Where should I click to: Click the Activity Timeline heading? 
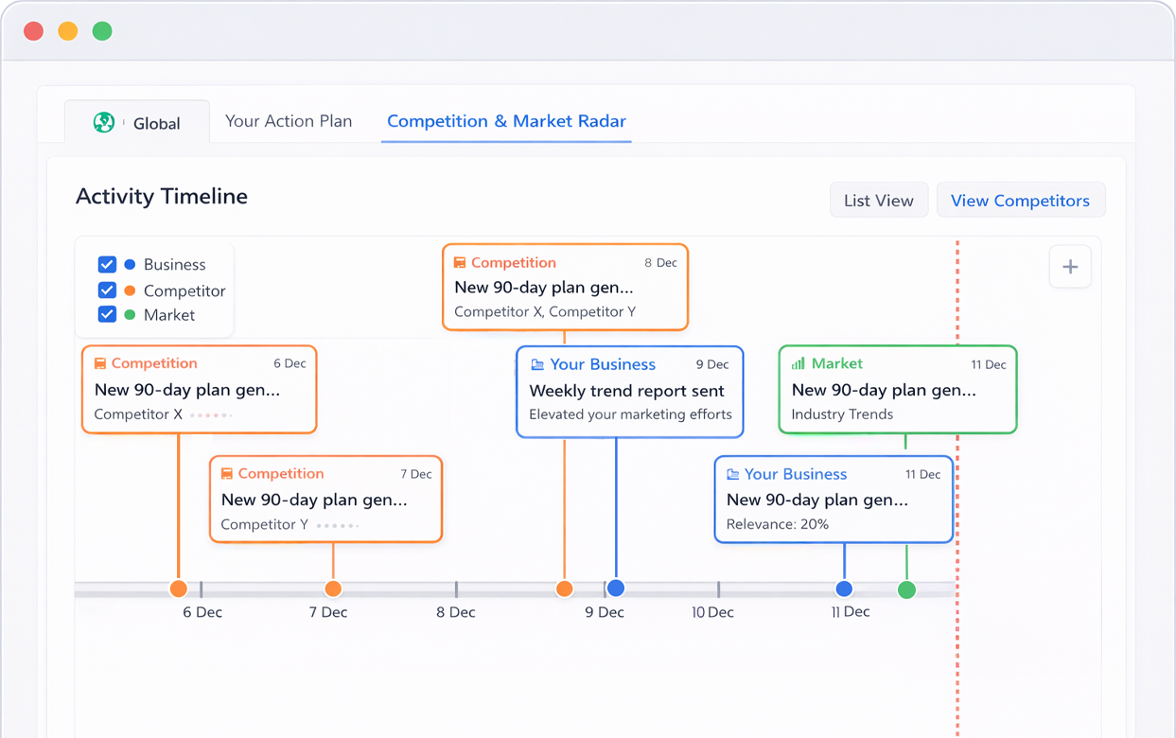[x=162, y=196]
